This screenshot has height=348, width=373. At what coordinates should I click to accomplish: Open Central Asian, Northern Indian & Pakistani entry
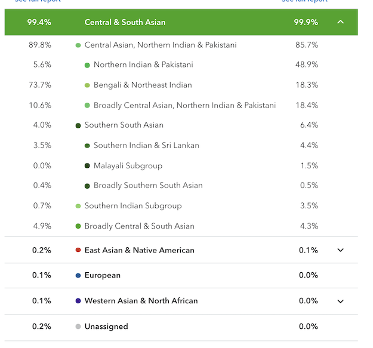coord(161,45)
